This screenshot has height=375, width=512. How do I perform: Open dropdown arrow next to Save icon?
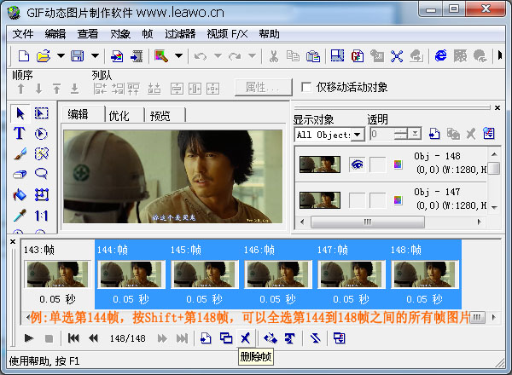pos(95,55)
